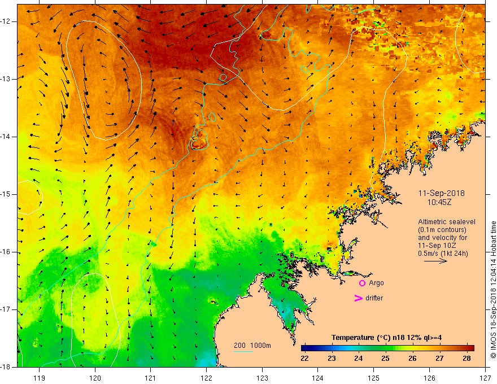Click the magenta Argo circle marker in legend

362,283
